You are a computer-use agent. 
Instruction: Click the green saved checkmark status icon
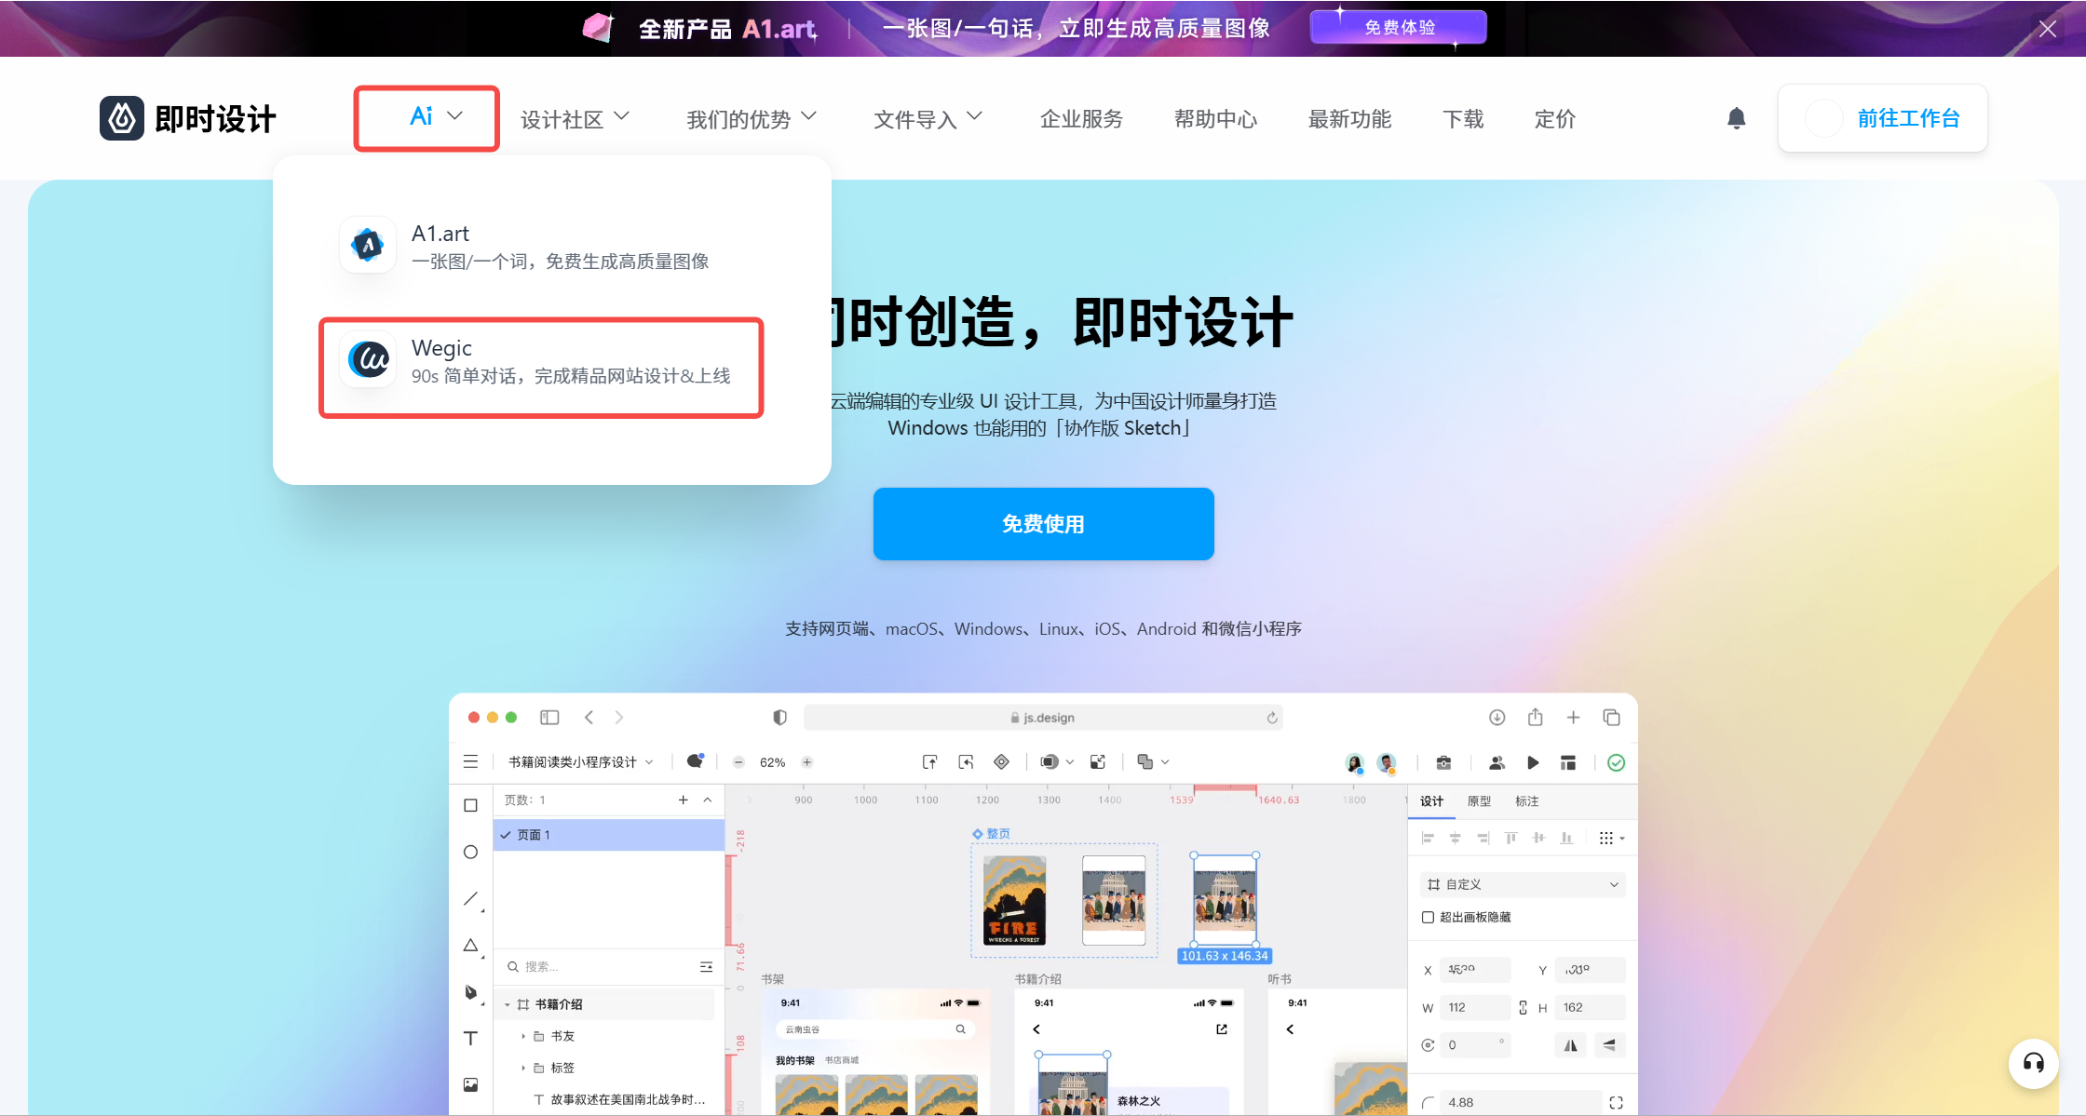1617,762
